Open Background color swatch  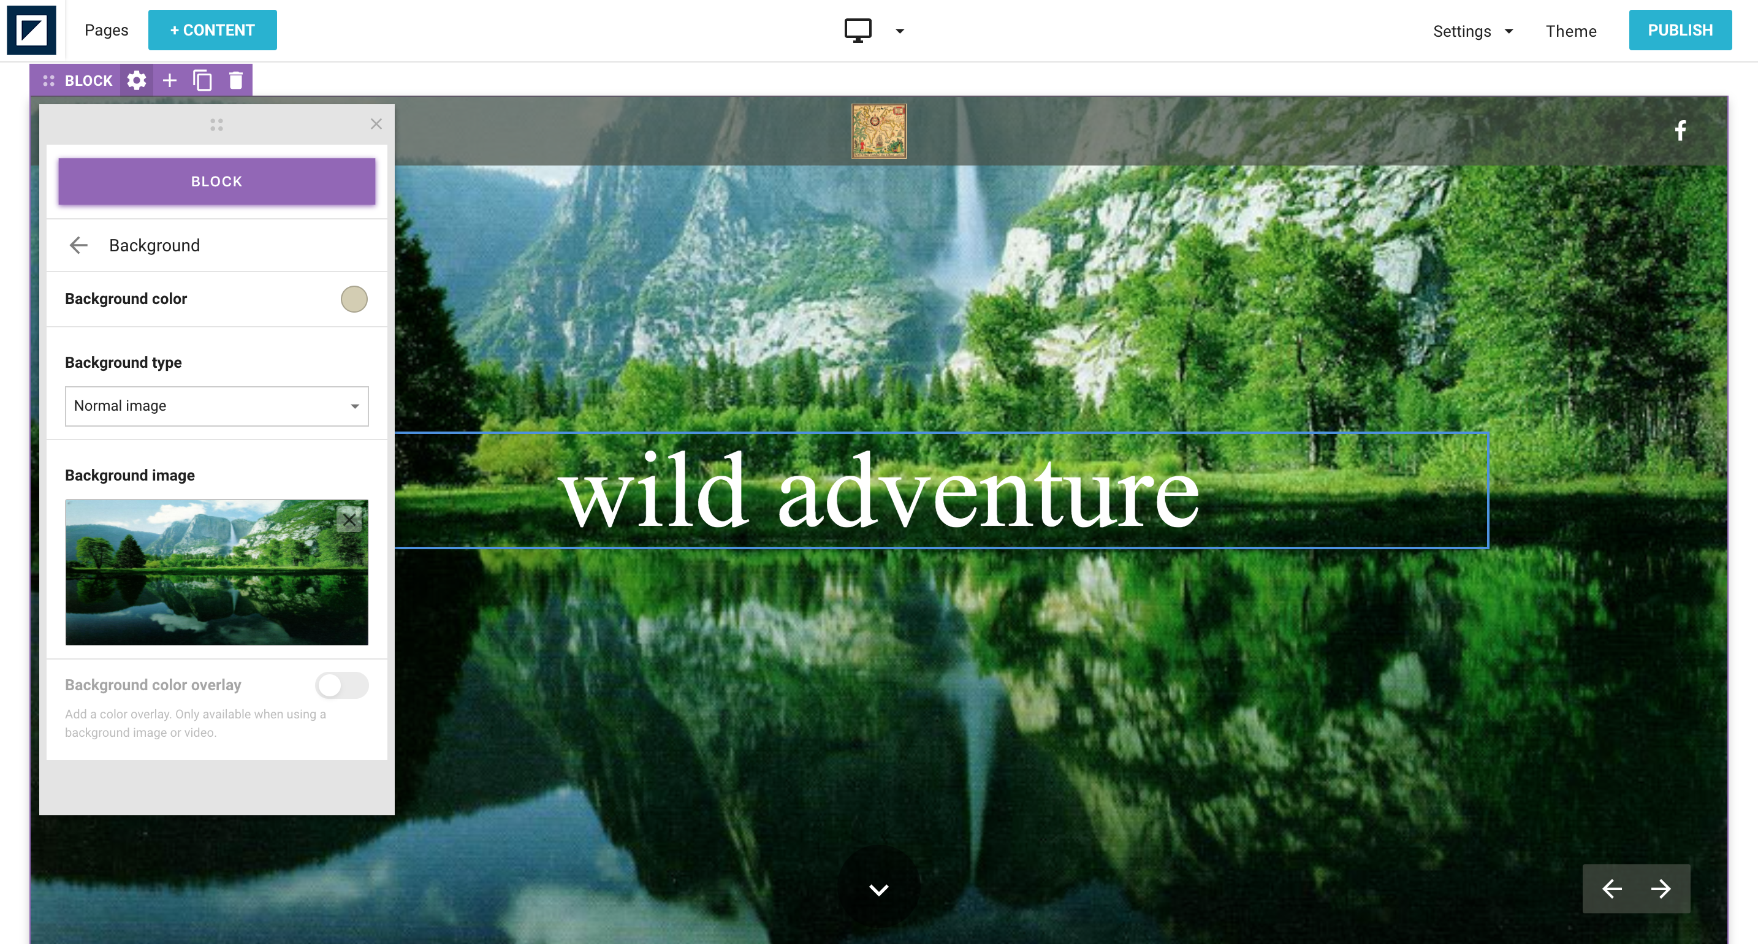(354, 299)
